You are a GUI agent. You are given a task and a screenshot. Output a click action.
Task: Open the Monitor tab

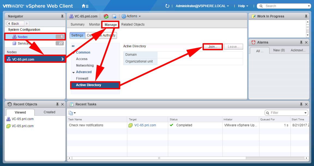(x=95, y=24)
